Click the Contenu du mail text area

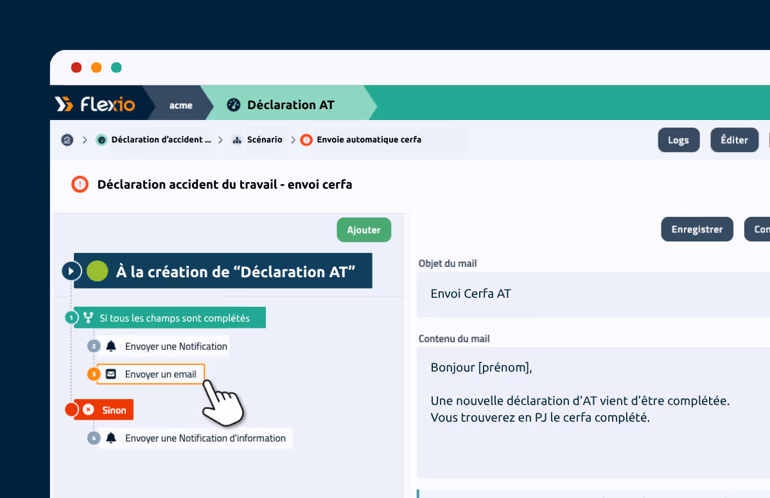click(593, 413)
